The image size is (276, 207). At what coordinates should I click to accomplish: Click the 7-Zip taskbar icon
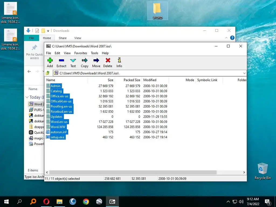[x=112, y=202]
